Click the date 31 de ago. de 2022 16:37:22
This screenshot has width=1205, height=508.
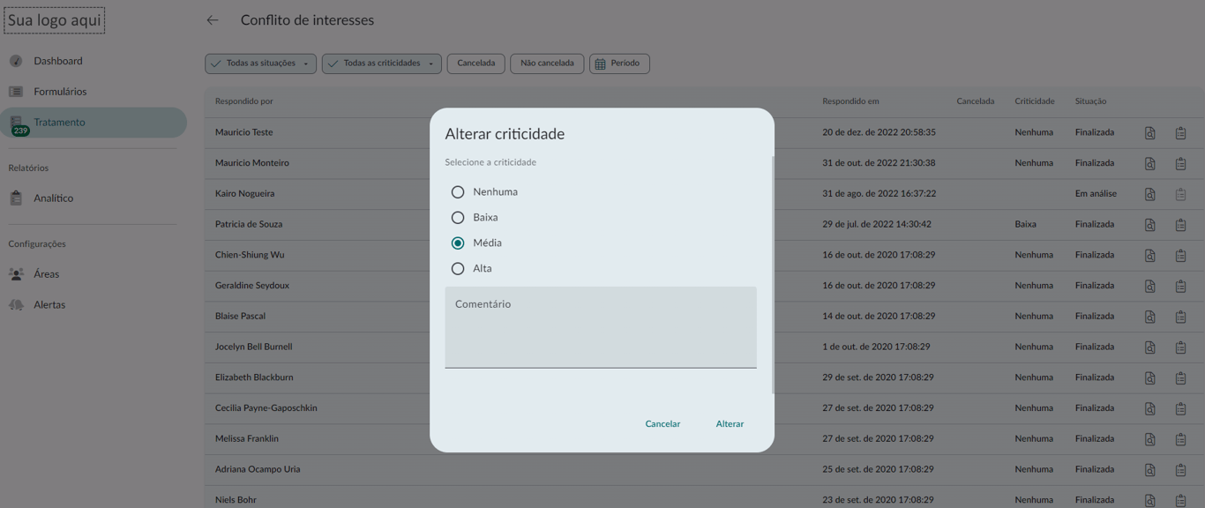(879, 194)
